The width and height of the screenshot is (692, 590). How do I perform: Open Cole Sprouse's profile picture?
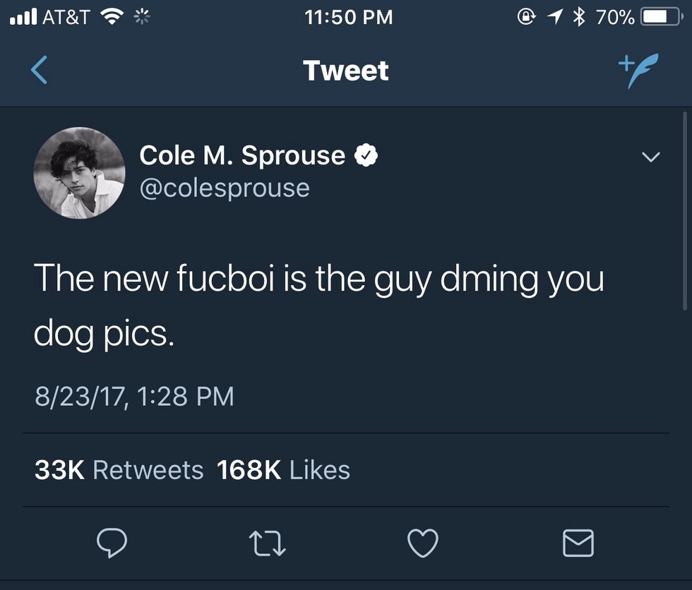[x=79, y=173]
